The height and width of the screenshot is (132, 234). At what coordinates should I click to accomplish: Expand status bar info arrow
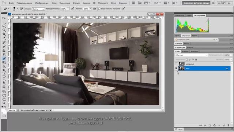click(50, 110)
